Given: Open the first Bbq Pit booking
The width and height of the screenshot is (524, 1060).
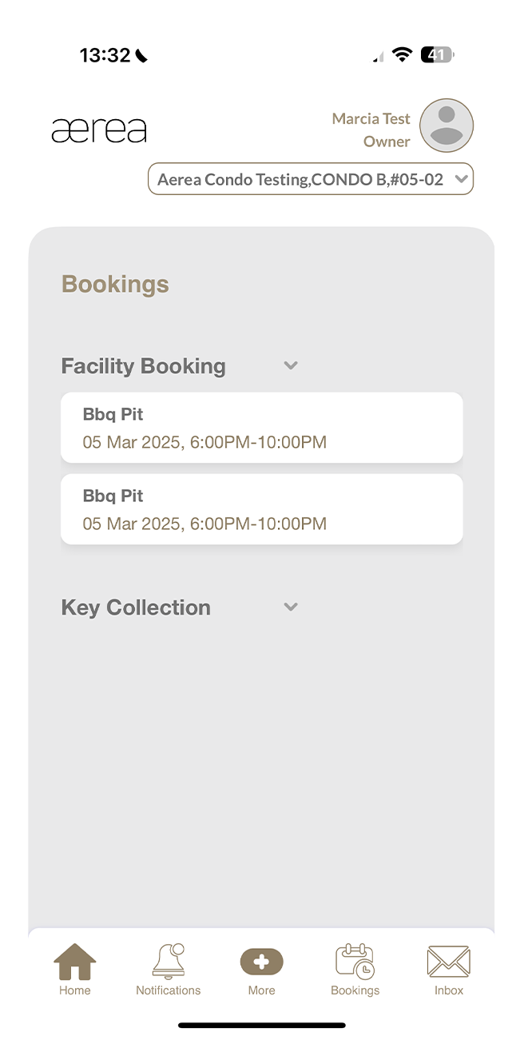Looking at the screenshot, I should tap(261, 427).
